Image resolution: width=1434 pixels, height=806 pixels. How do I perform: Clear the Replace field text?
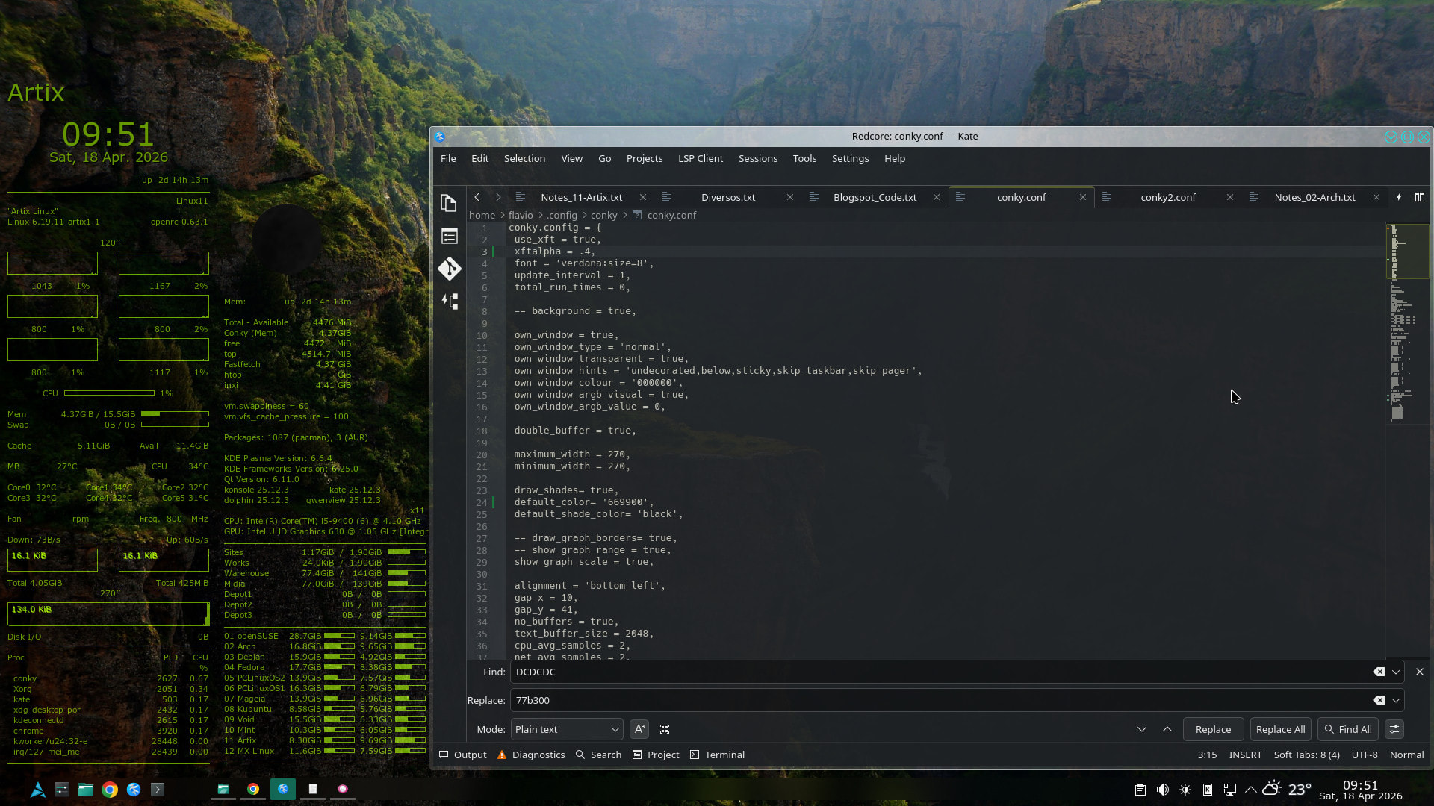click(1379, 700)
